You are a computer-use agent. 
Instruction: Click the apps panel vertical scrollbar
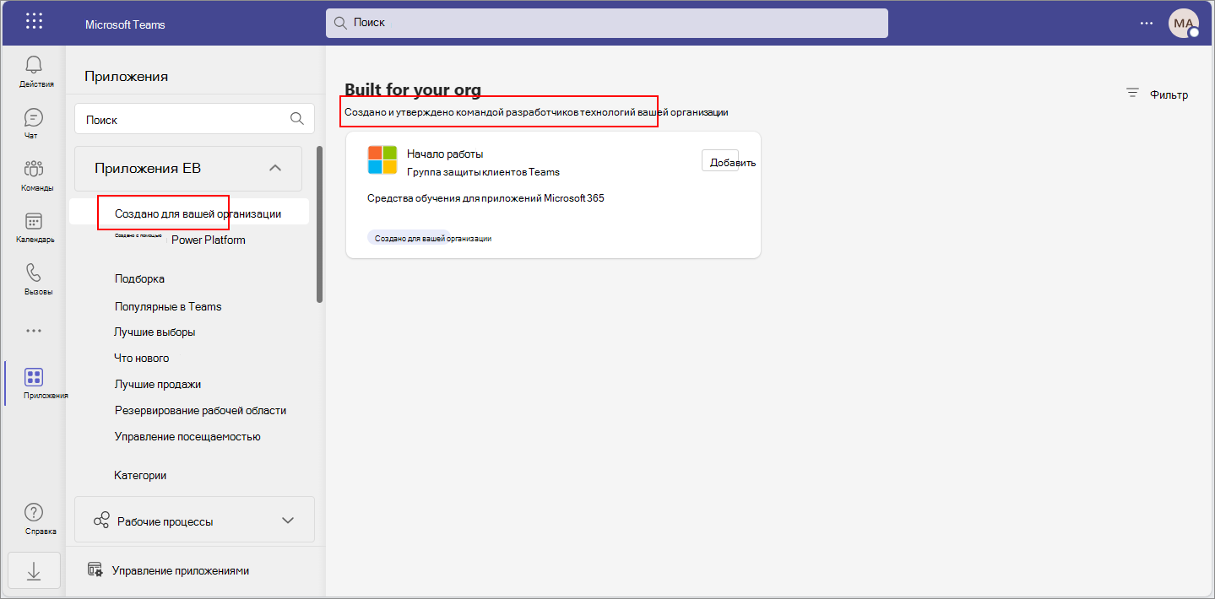click(x=319, y=224)
